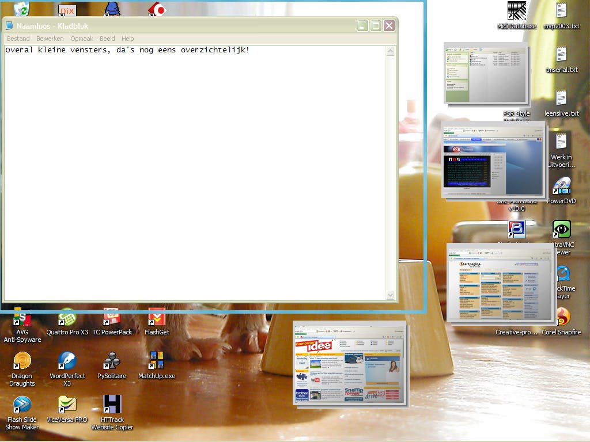Click inside the Kladblok text area
590x442 pixels.
coord(195,173)
